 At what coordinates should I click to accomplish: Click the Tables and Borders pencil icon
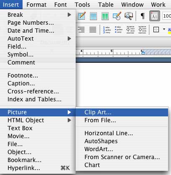82,16
